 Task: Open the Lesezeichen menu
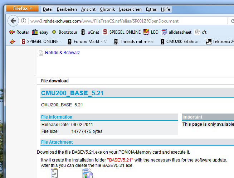point(130,9)
